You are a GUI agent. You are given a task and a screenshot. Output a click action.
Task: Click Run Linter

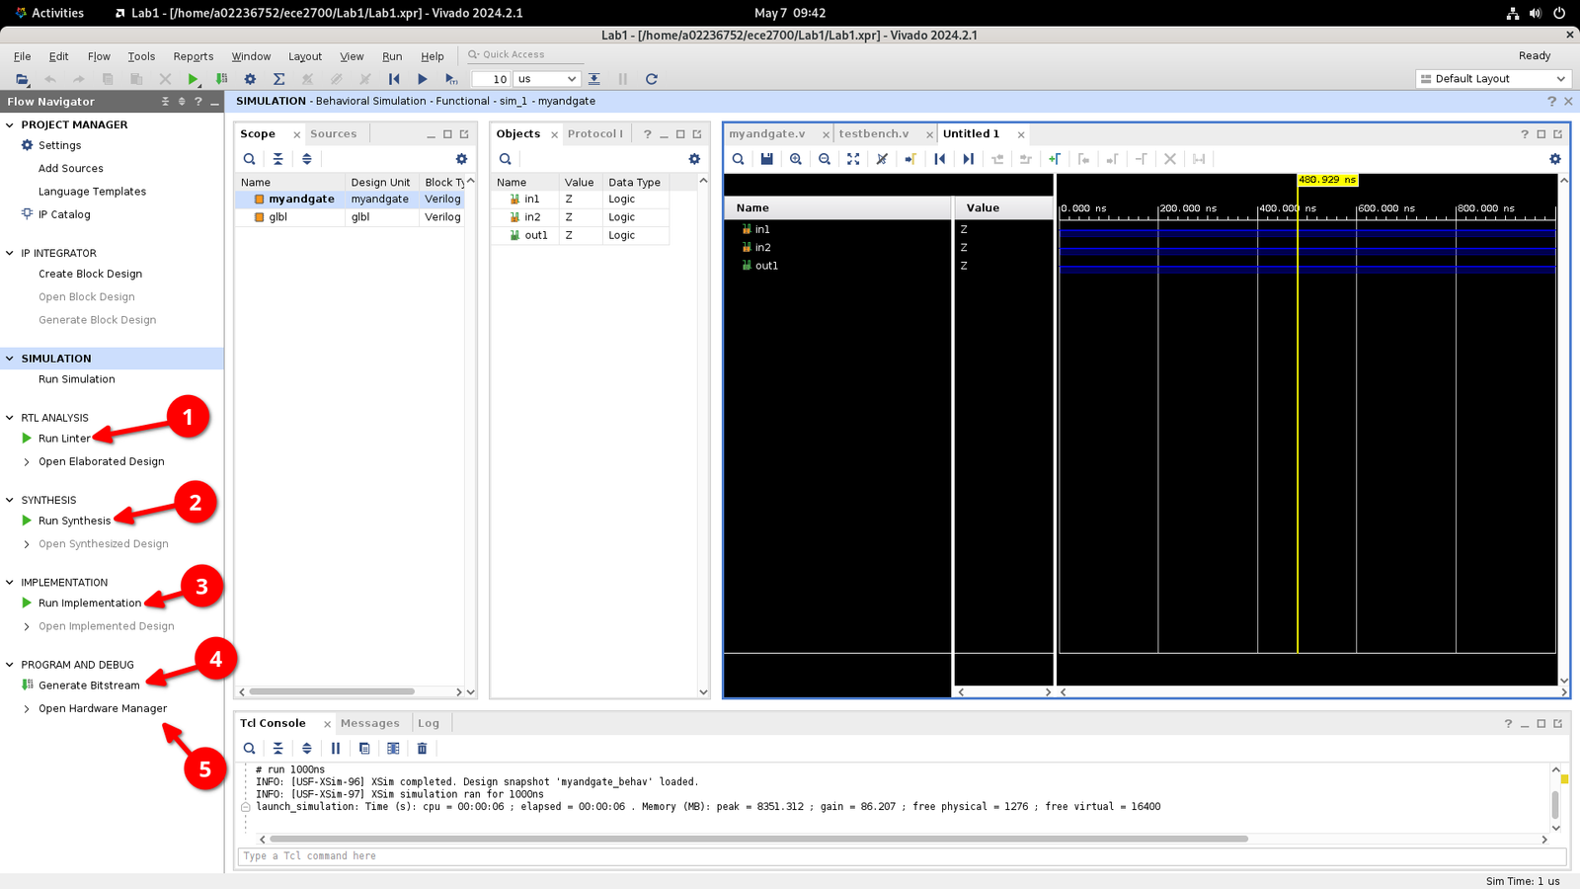coord(64,439)
